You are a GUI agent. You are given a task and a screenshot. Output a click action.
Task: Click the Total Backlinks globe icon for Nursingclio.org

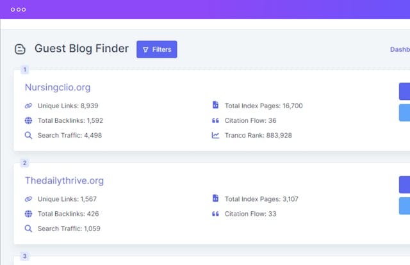[28, 120]
